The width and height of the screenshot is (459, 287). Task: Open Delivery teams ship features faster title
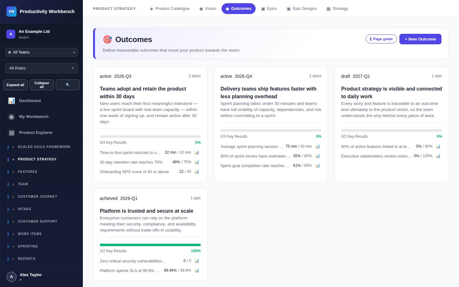pos(268,92)
